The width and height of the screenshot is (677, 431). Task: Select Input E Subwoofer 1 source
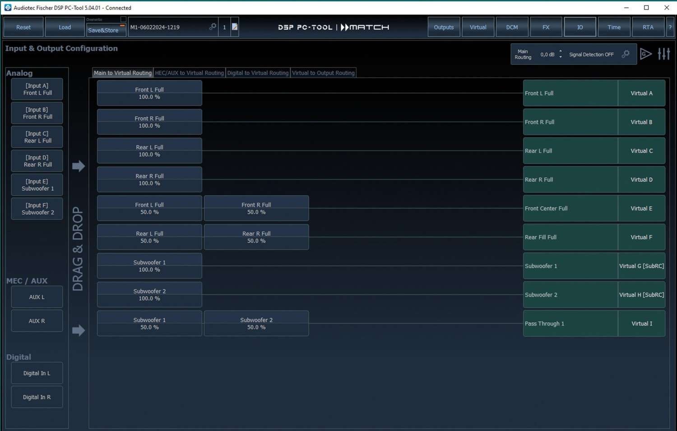coord(37,185)
